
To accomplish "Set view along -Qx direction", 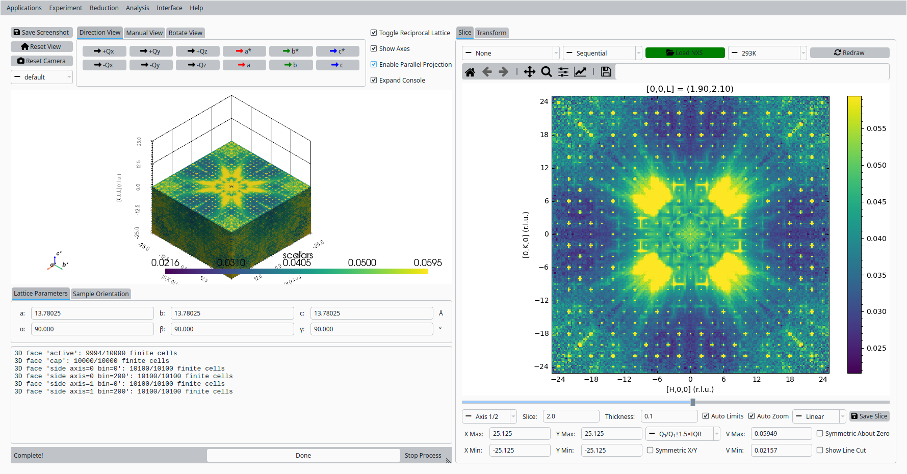I will click(104, 65).
